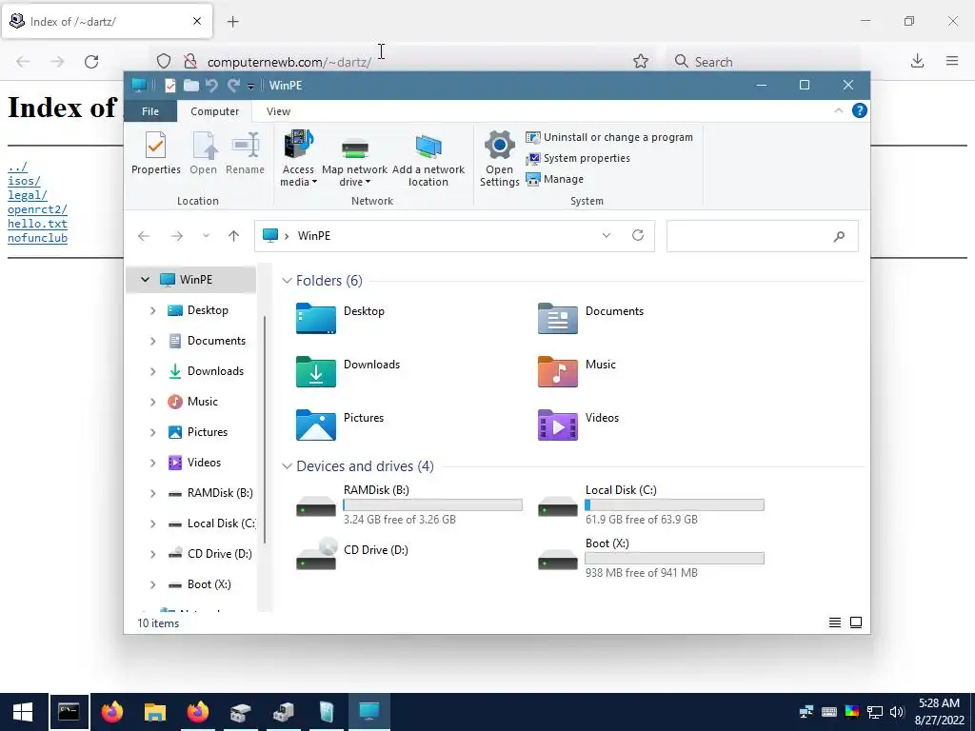Select the Documents folder icon

pyautogui.click(x=558, y=318)
